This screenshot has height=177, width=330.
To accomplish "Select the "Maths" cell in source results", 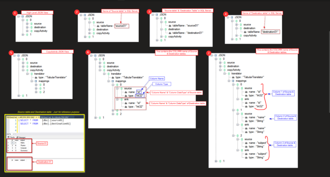I will pos(22,143).
